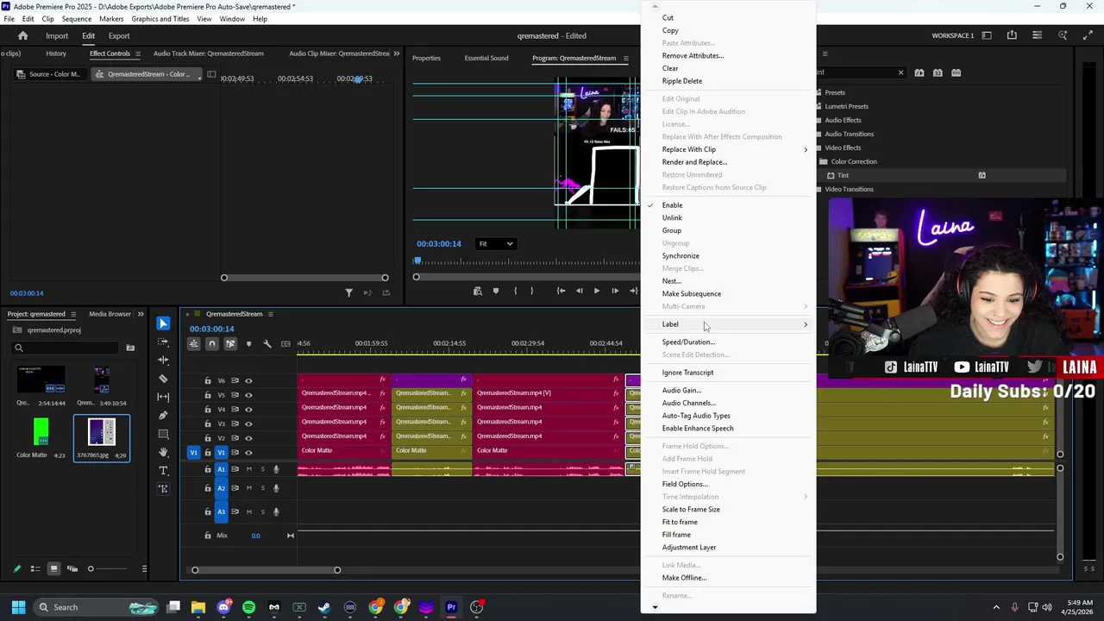Screen dimensions: 1104x621
Task: Select the Slip tool
Action: coord(163,397)
